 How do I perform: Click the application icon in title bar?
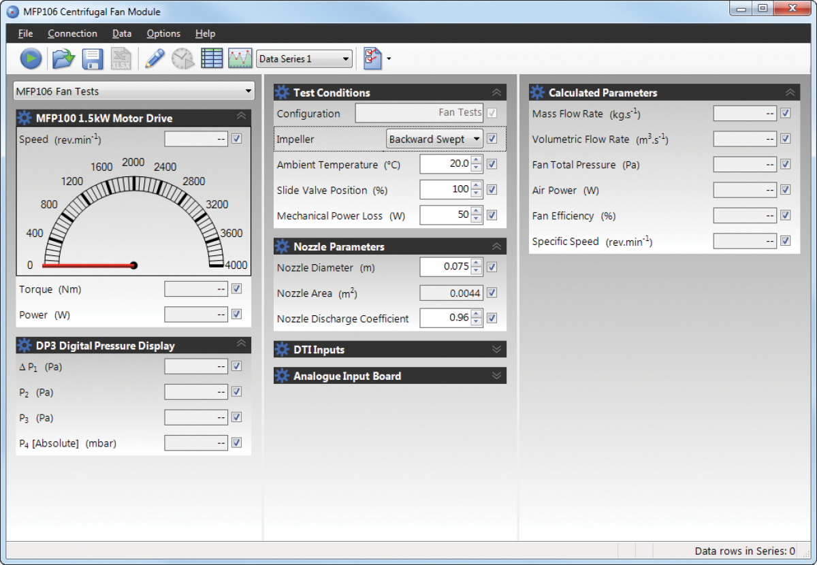click(12, 12)
